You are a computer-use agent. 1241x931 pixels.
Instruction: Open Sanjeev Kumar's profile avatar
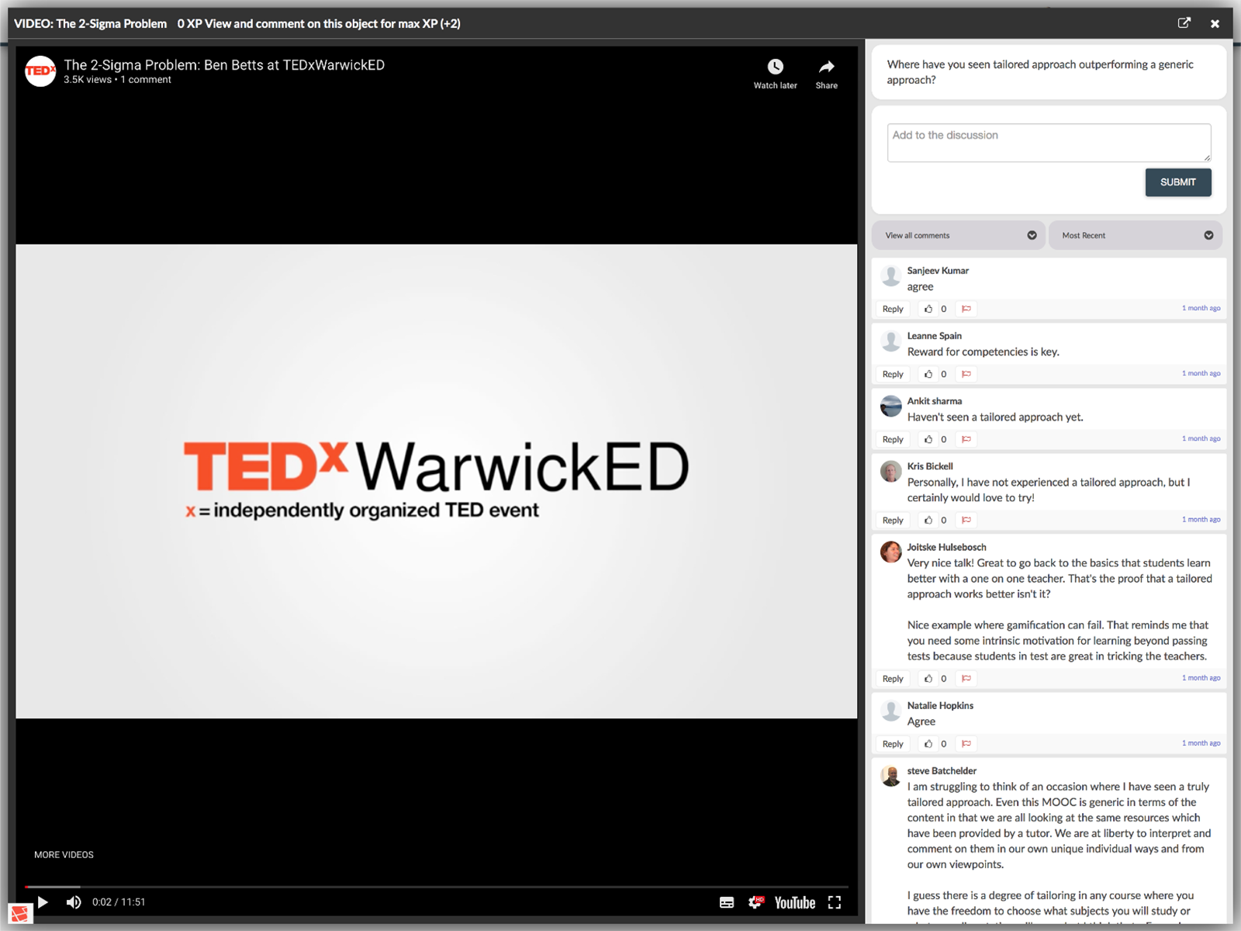[891, 275]
